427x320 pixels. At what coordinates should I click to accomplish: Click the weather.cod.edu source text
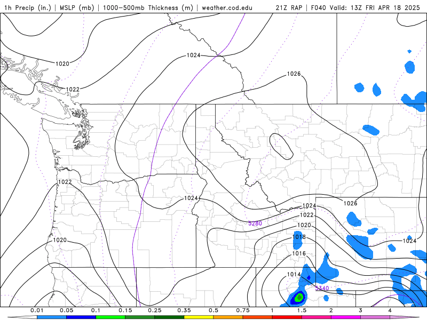227,7
